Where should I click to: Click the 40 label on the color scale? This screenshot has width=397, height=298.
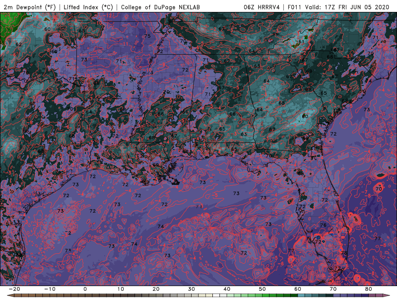227,289
